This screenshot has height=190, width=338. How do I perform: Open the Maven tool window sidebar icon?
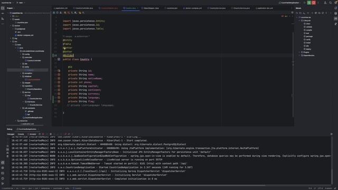(x=336, y=19)
